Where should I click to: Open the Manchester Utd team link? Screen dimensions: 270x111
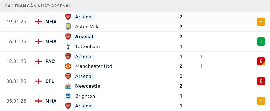(94, 66)
